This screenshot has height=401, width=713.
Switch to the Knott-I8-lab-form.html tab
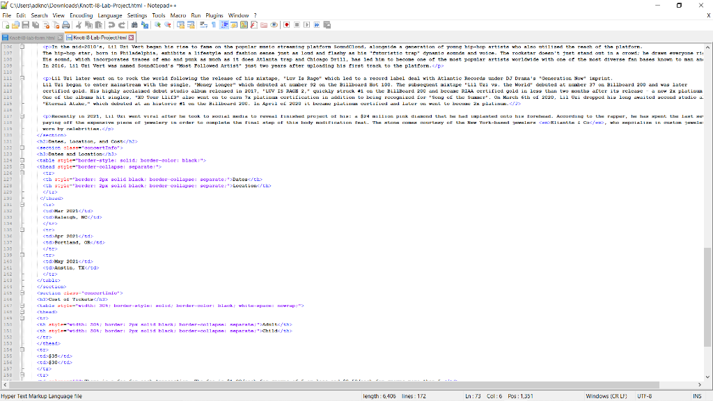[32, 38]
